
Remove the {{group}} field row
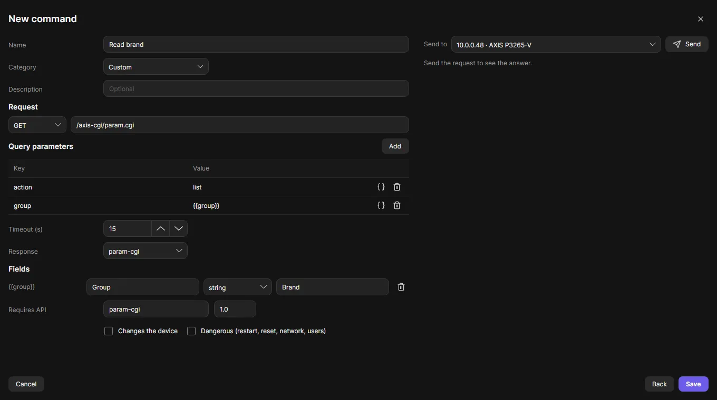pyautogui.click(x=401, y=287)
